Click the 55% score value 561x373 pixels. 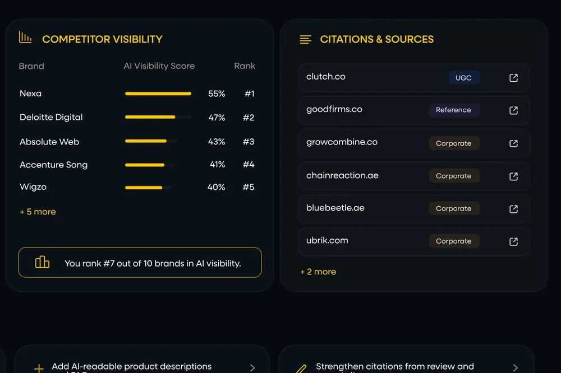coord(217,94)
